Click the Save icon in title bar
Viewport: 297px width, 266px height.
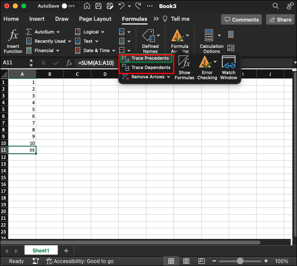99,6
